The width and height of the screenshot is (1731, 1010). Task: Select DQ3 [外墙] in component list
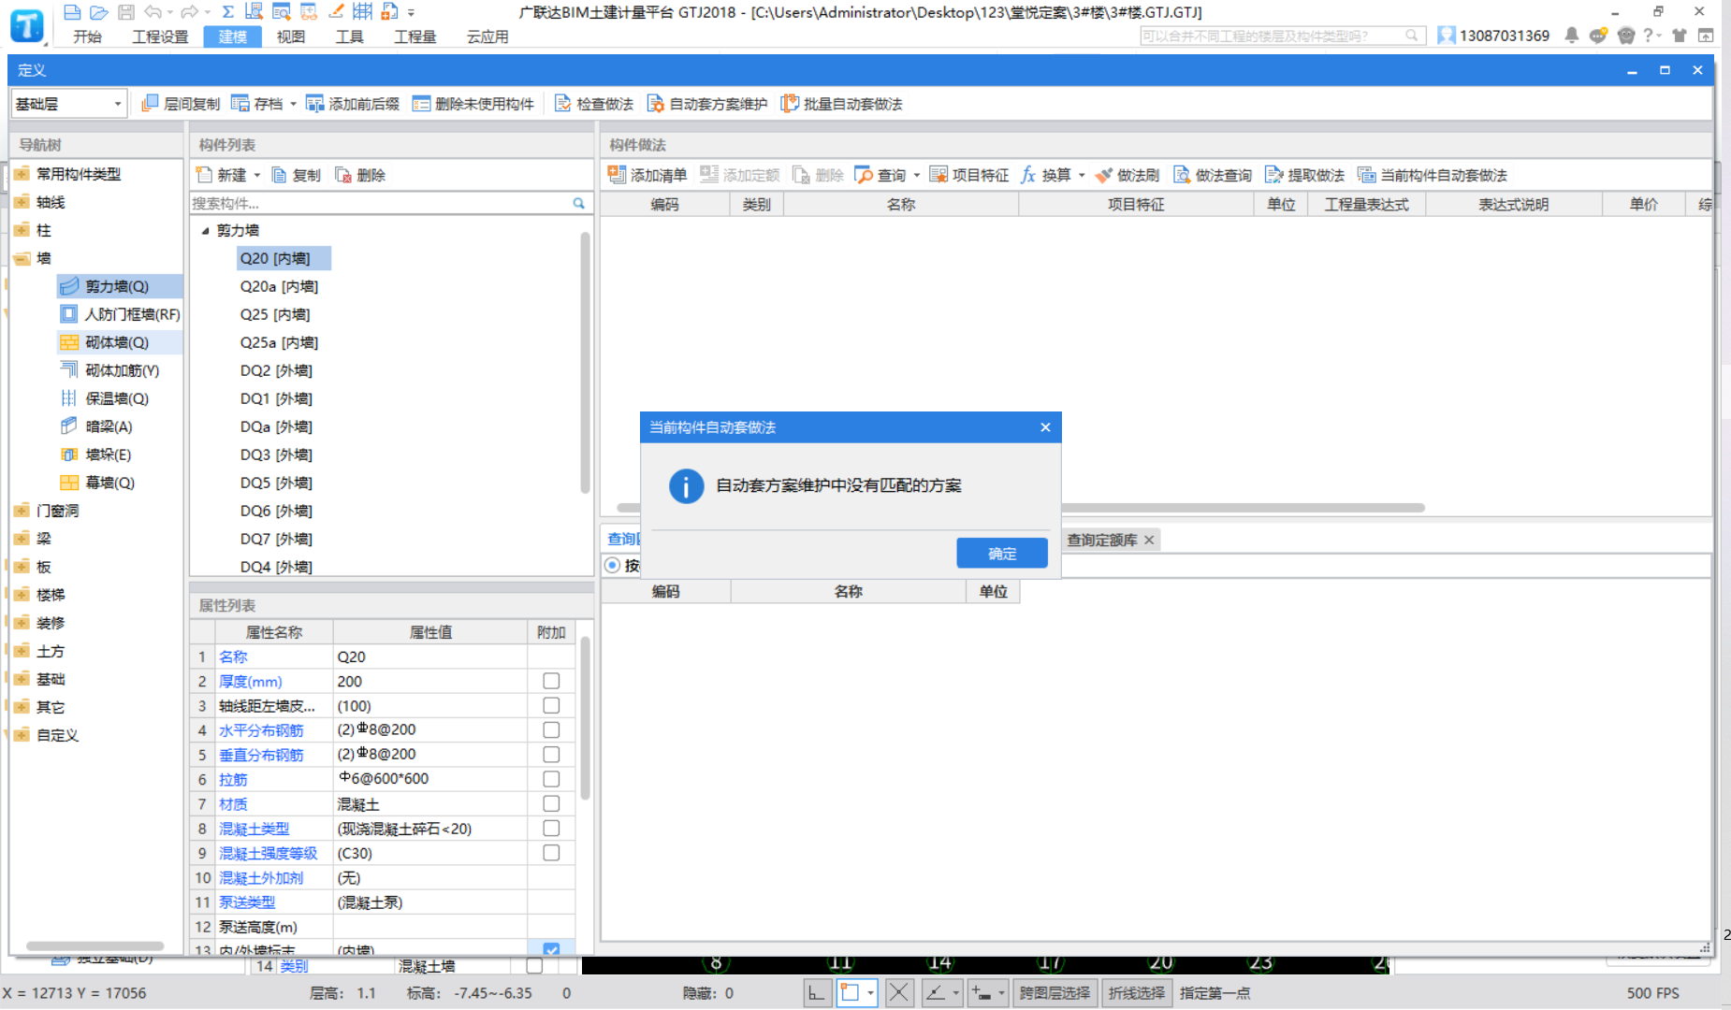(276, 454)
